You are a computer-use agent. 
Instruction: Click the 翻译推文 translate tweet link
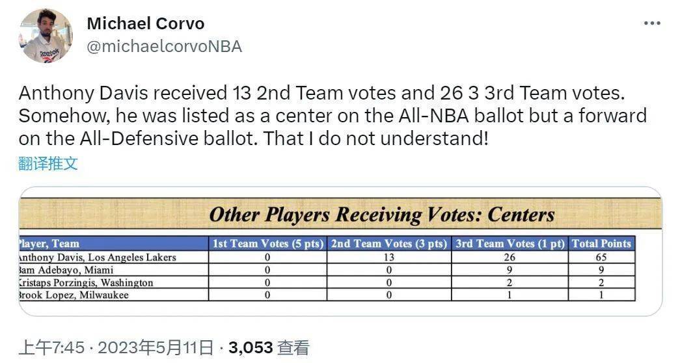(48, 163)
